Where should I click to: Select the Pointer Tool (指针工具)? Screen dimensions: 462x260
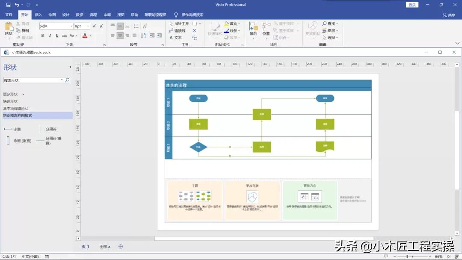pyautogui.click(x=179, y=24)
